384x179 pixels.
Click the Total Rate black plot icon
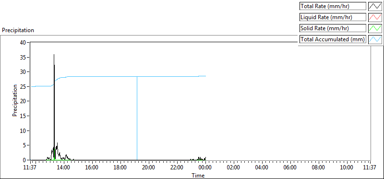(x=375, y=6)
